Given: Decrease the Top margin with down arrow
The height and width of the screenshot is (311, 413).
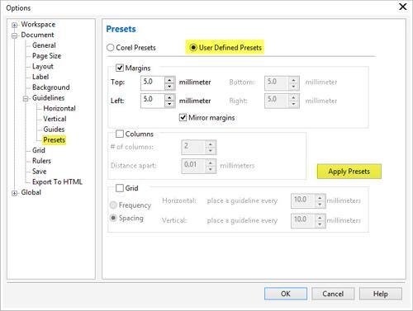Looking at the screenshot, I should point(169,87).
